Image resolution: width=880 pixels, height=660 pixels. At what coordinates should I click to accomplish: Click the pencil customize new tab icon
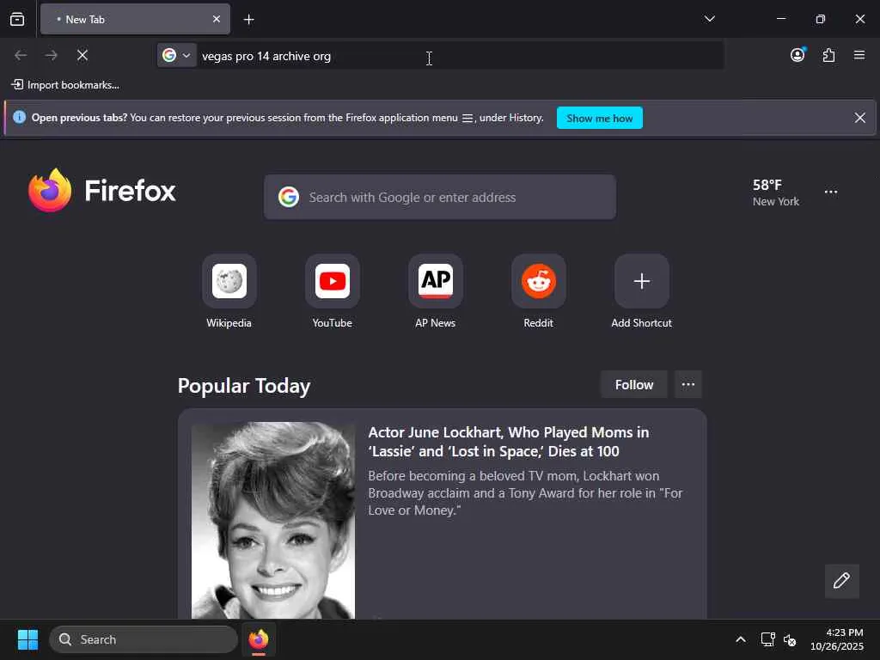841,581
